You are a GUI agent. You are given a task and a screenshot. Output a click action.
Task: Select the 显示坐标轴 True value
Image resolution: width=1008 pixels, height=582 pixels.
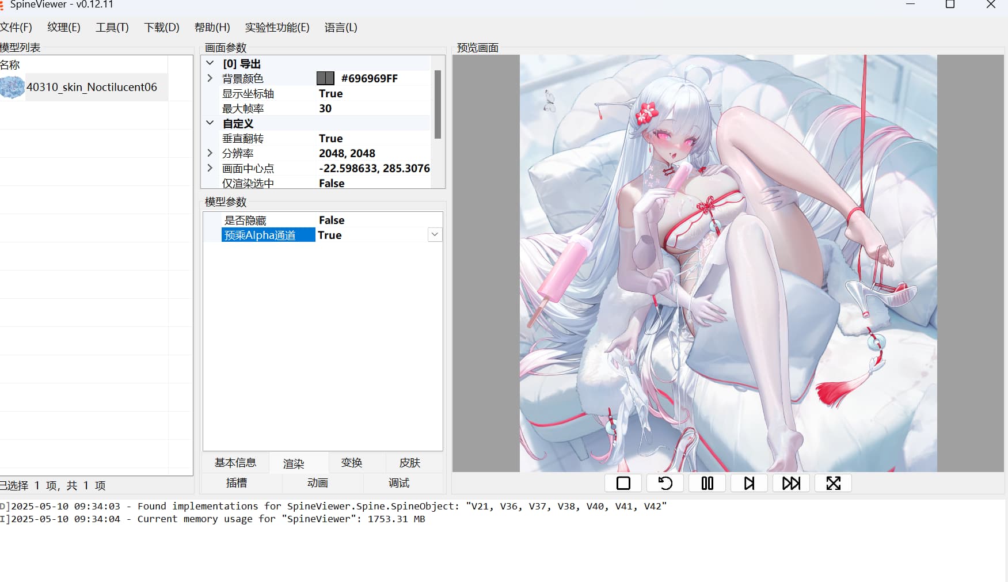click(x=331, y=93)
